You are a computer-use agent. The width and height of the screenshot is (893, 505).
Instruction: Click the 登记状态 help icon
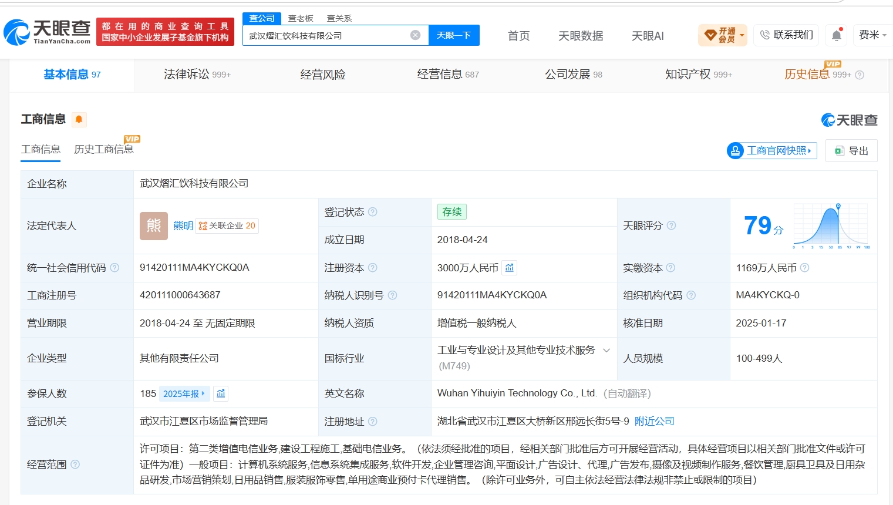pos(372,212)
